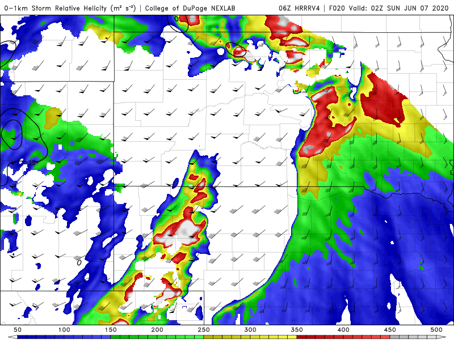Pick the blue segment of the color bar

[x=64, y=337]
